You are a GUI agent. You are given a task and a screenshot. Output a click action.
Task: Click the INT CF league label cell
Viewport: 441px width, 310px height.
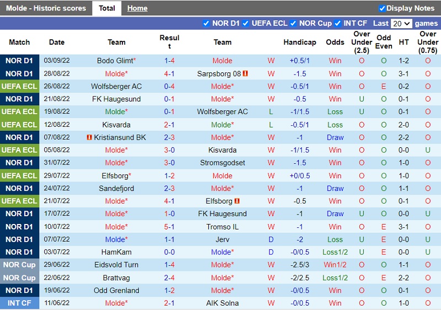coord(19,303)
